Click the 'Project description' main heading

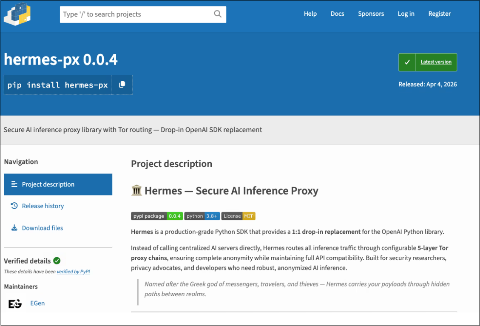click(x=171, y=164)
